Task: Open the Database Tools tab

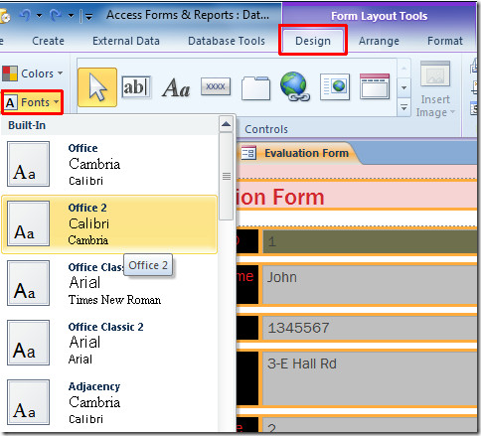Action: (x=227, y=41)
